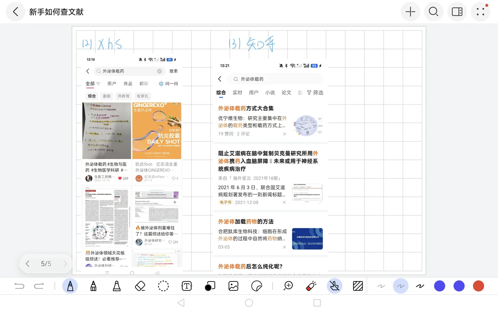Pick the red color swatch
The width and height of the screenshot is (498, 311).
point(478,286)
